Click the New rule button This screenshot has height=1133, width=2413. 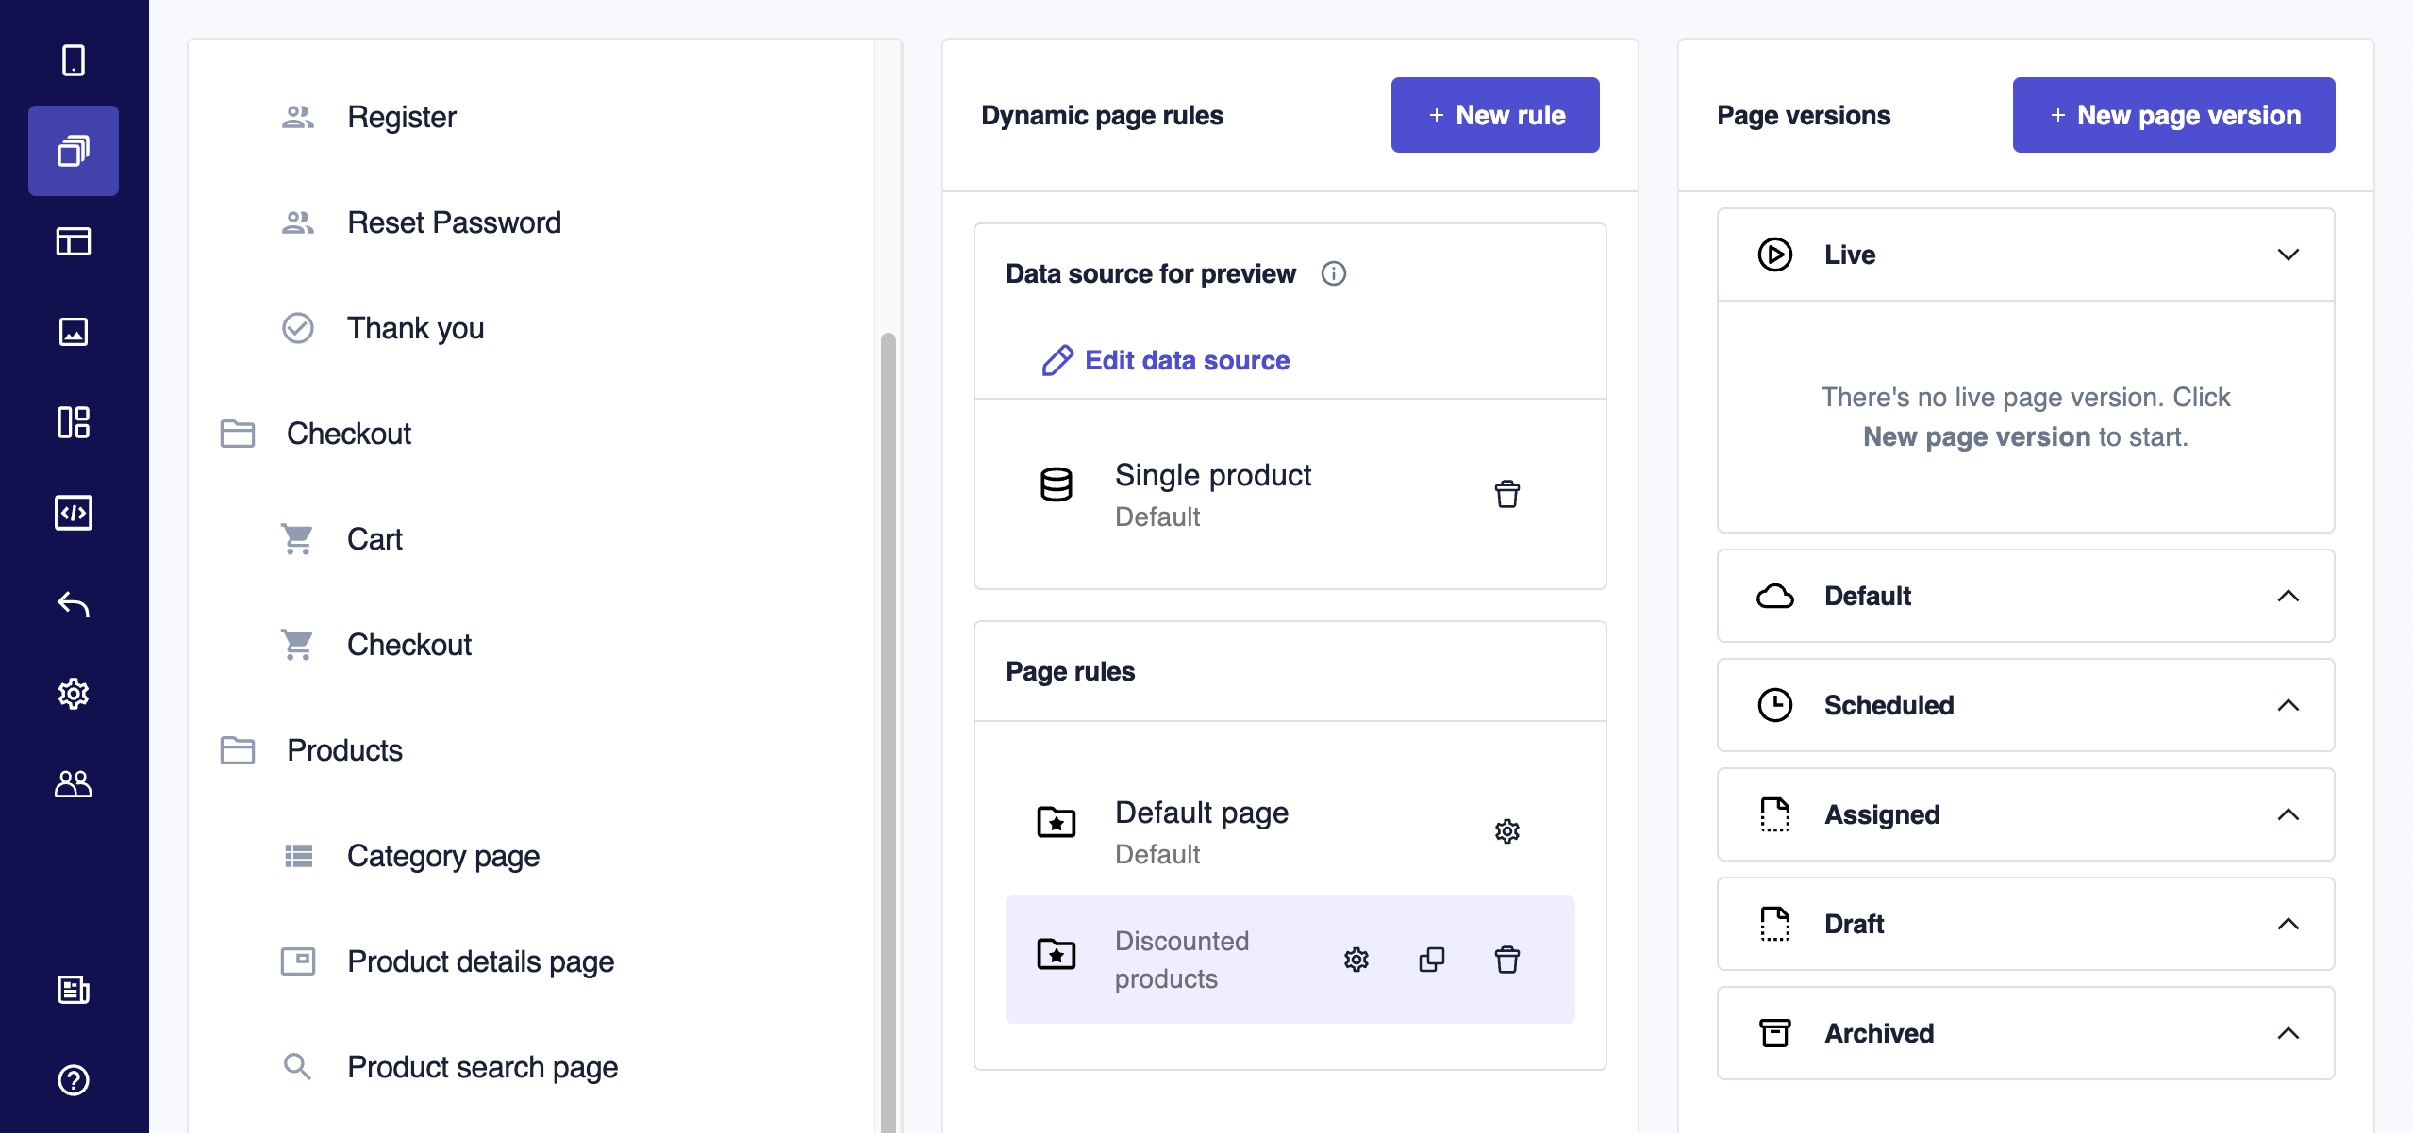point(1494,115)
